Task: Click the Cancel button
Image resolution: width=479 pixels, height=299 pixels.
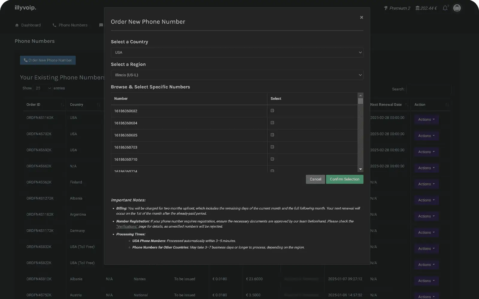Action: pyautogui.click(x=315, y=179)
